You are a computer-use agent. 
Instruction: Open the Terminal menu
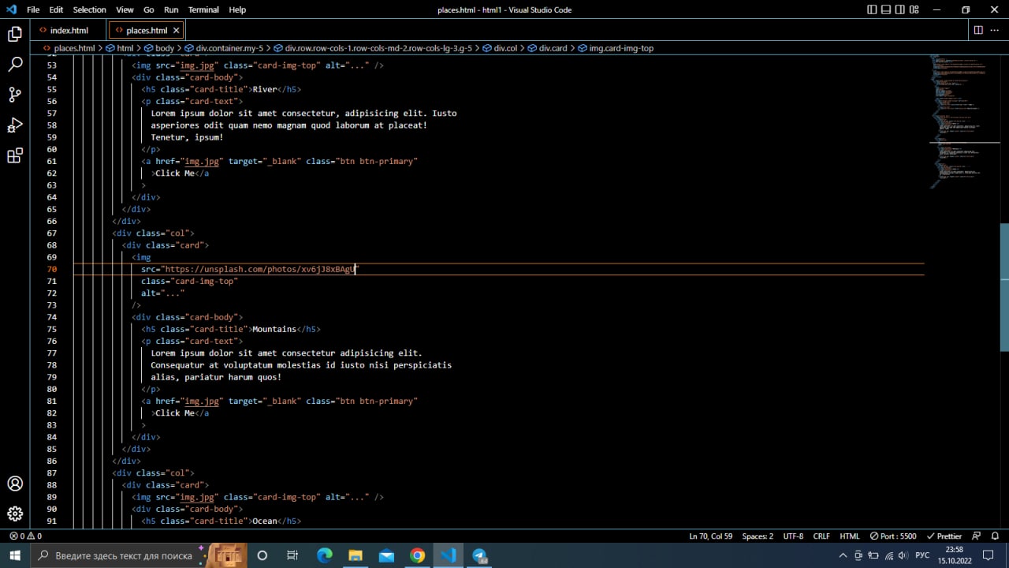click(203, 9)
